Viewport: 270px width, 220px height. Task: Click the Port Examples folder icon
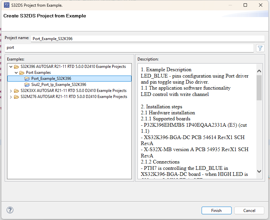[21, 73]
